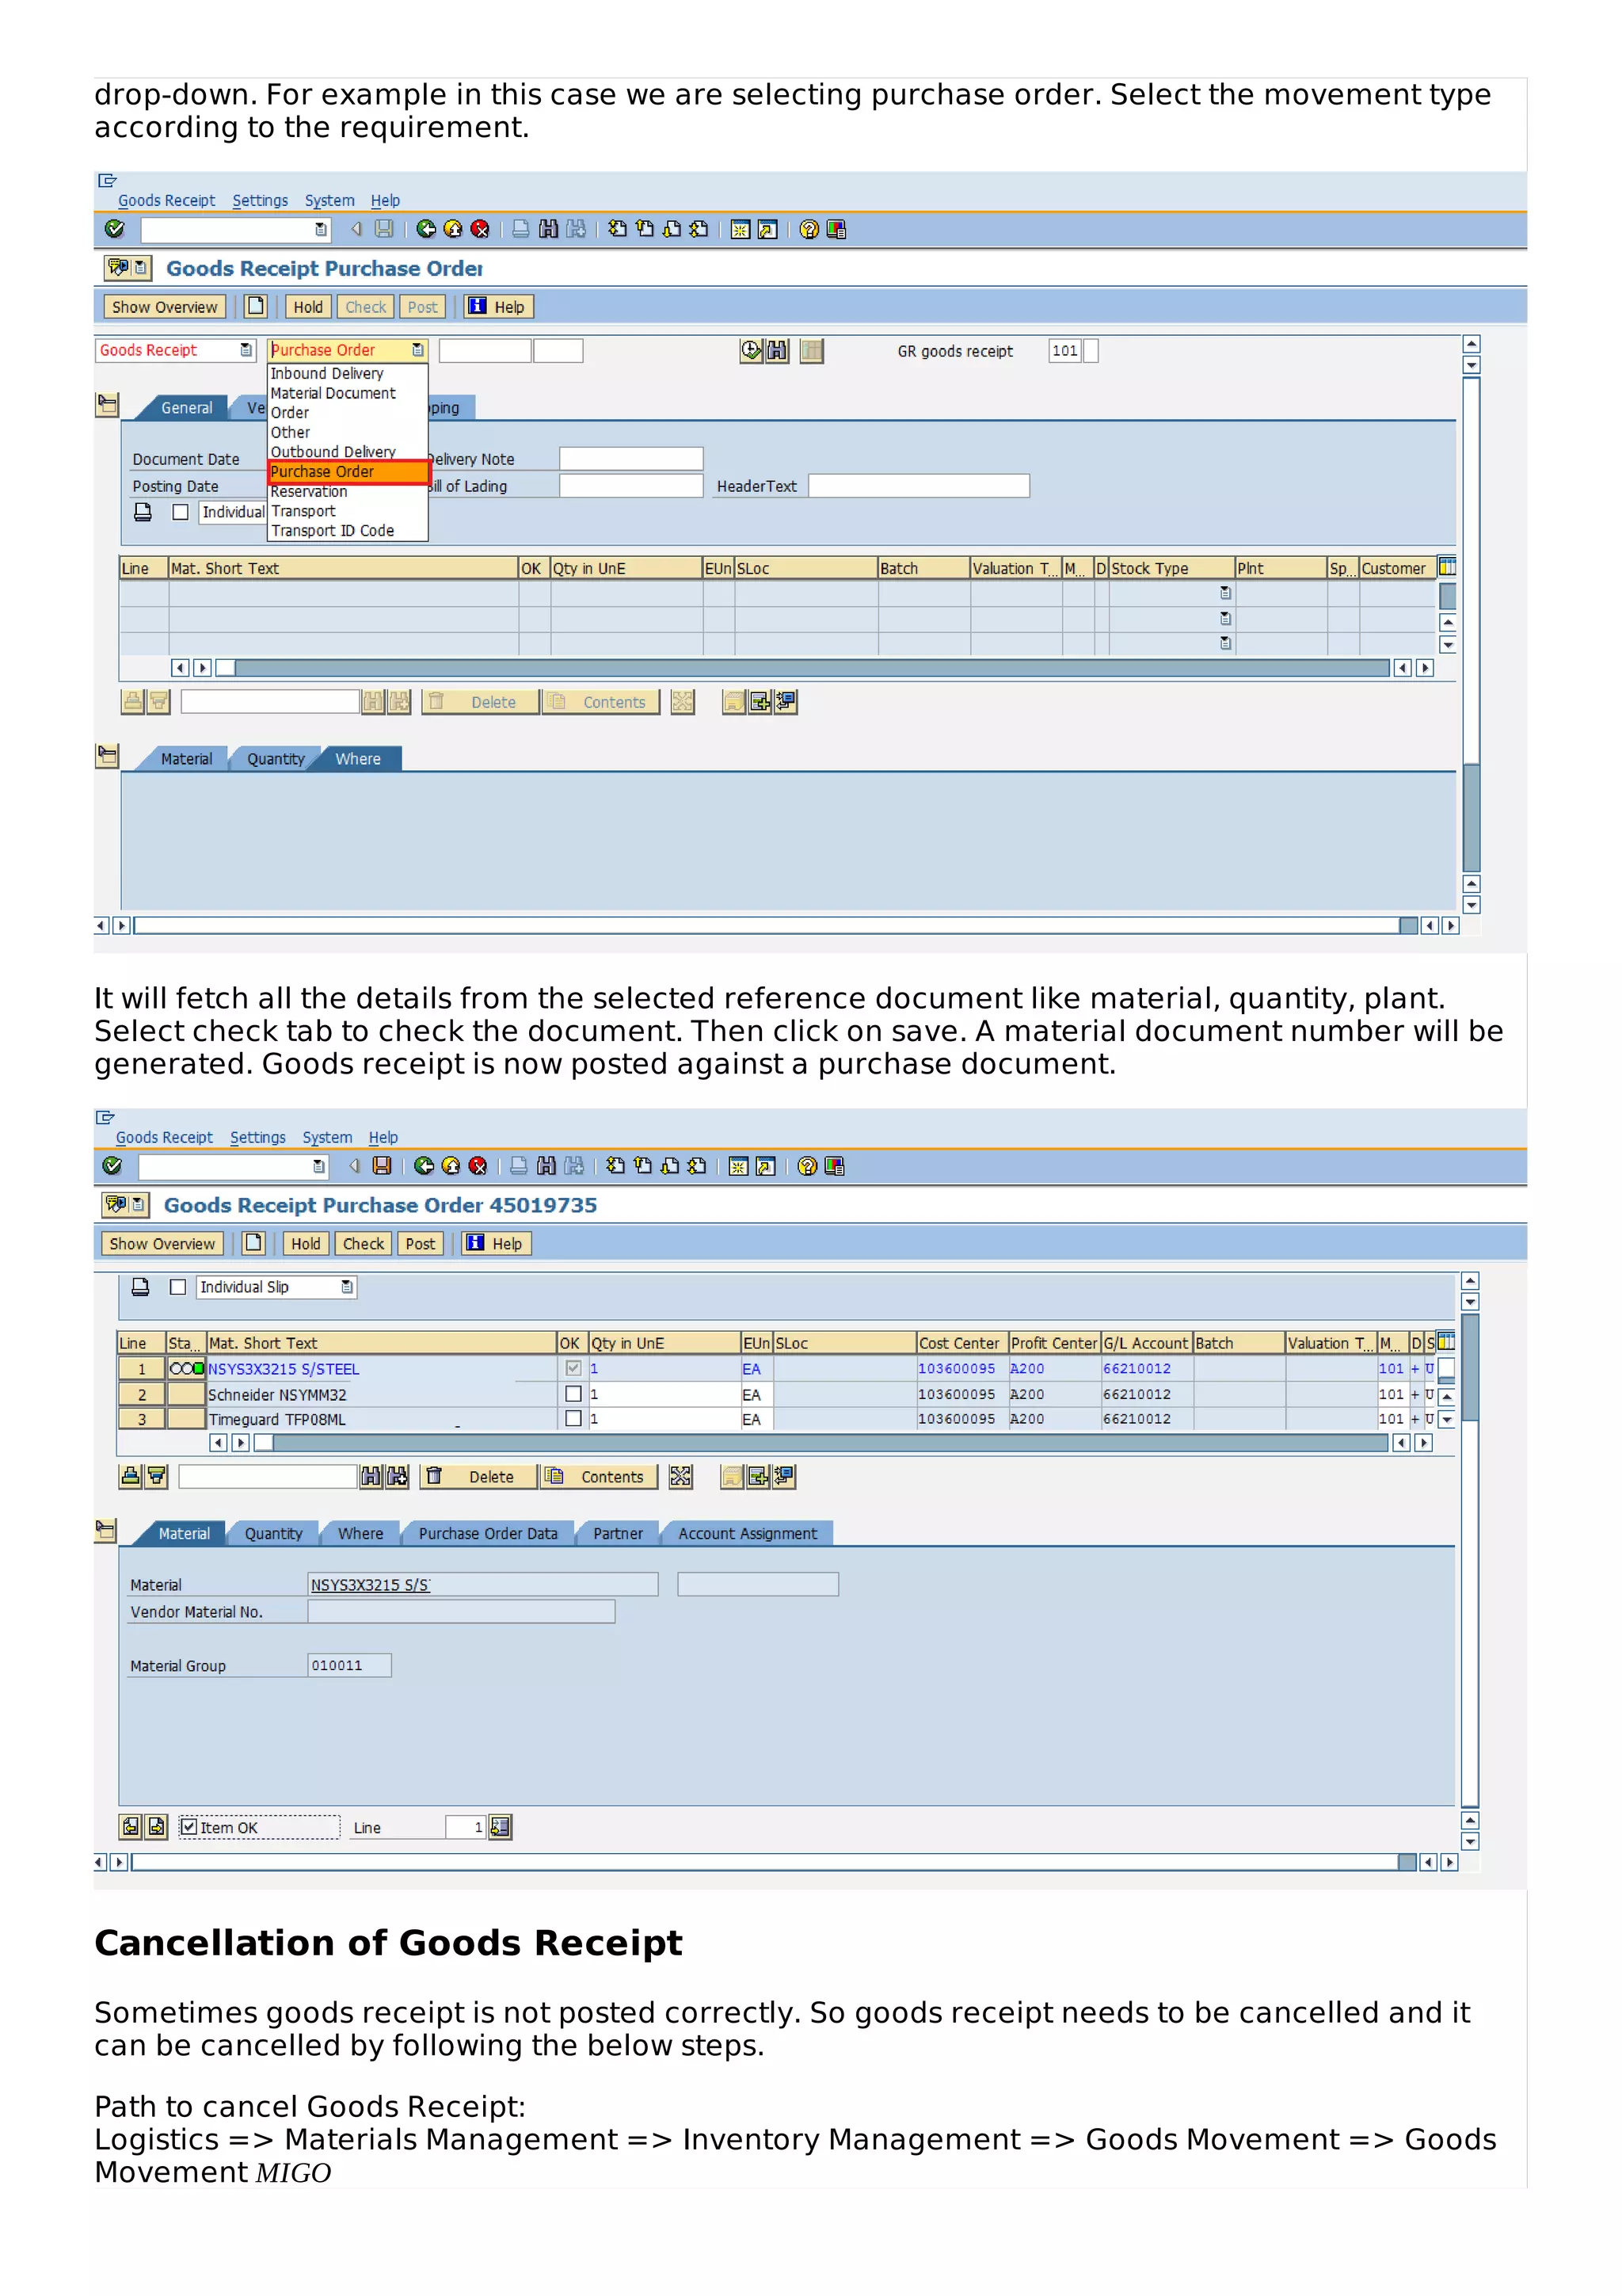Image resolution: width=1622 pixels, height=2296 pixels.
Task: Click the Help question-mark icon in the upper SAP screen
Action: pyautogui.click(x=809, y=229)
